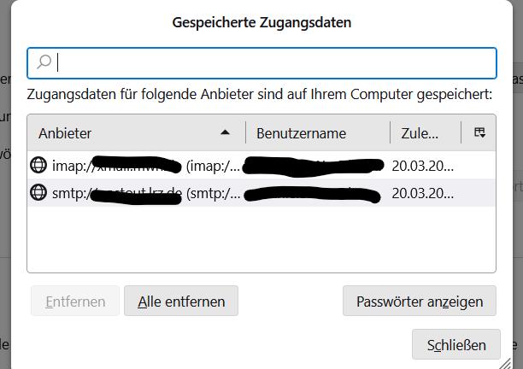Focus the search input field

[x=261, y=63]
